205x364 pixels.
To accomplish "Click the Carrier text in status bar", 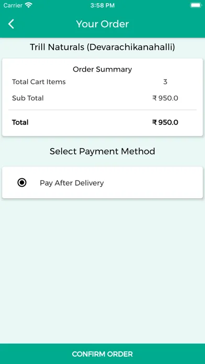I will tap(13, 5).
